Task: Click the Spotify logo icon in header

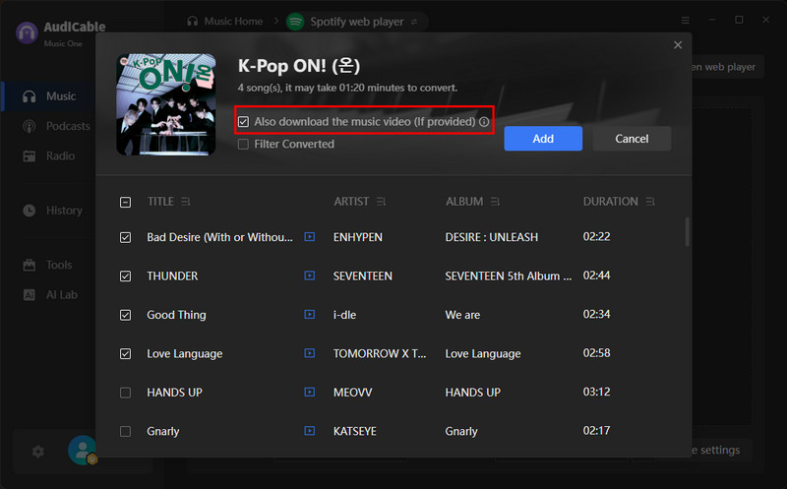Action: tap(295, 22)
